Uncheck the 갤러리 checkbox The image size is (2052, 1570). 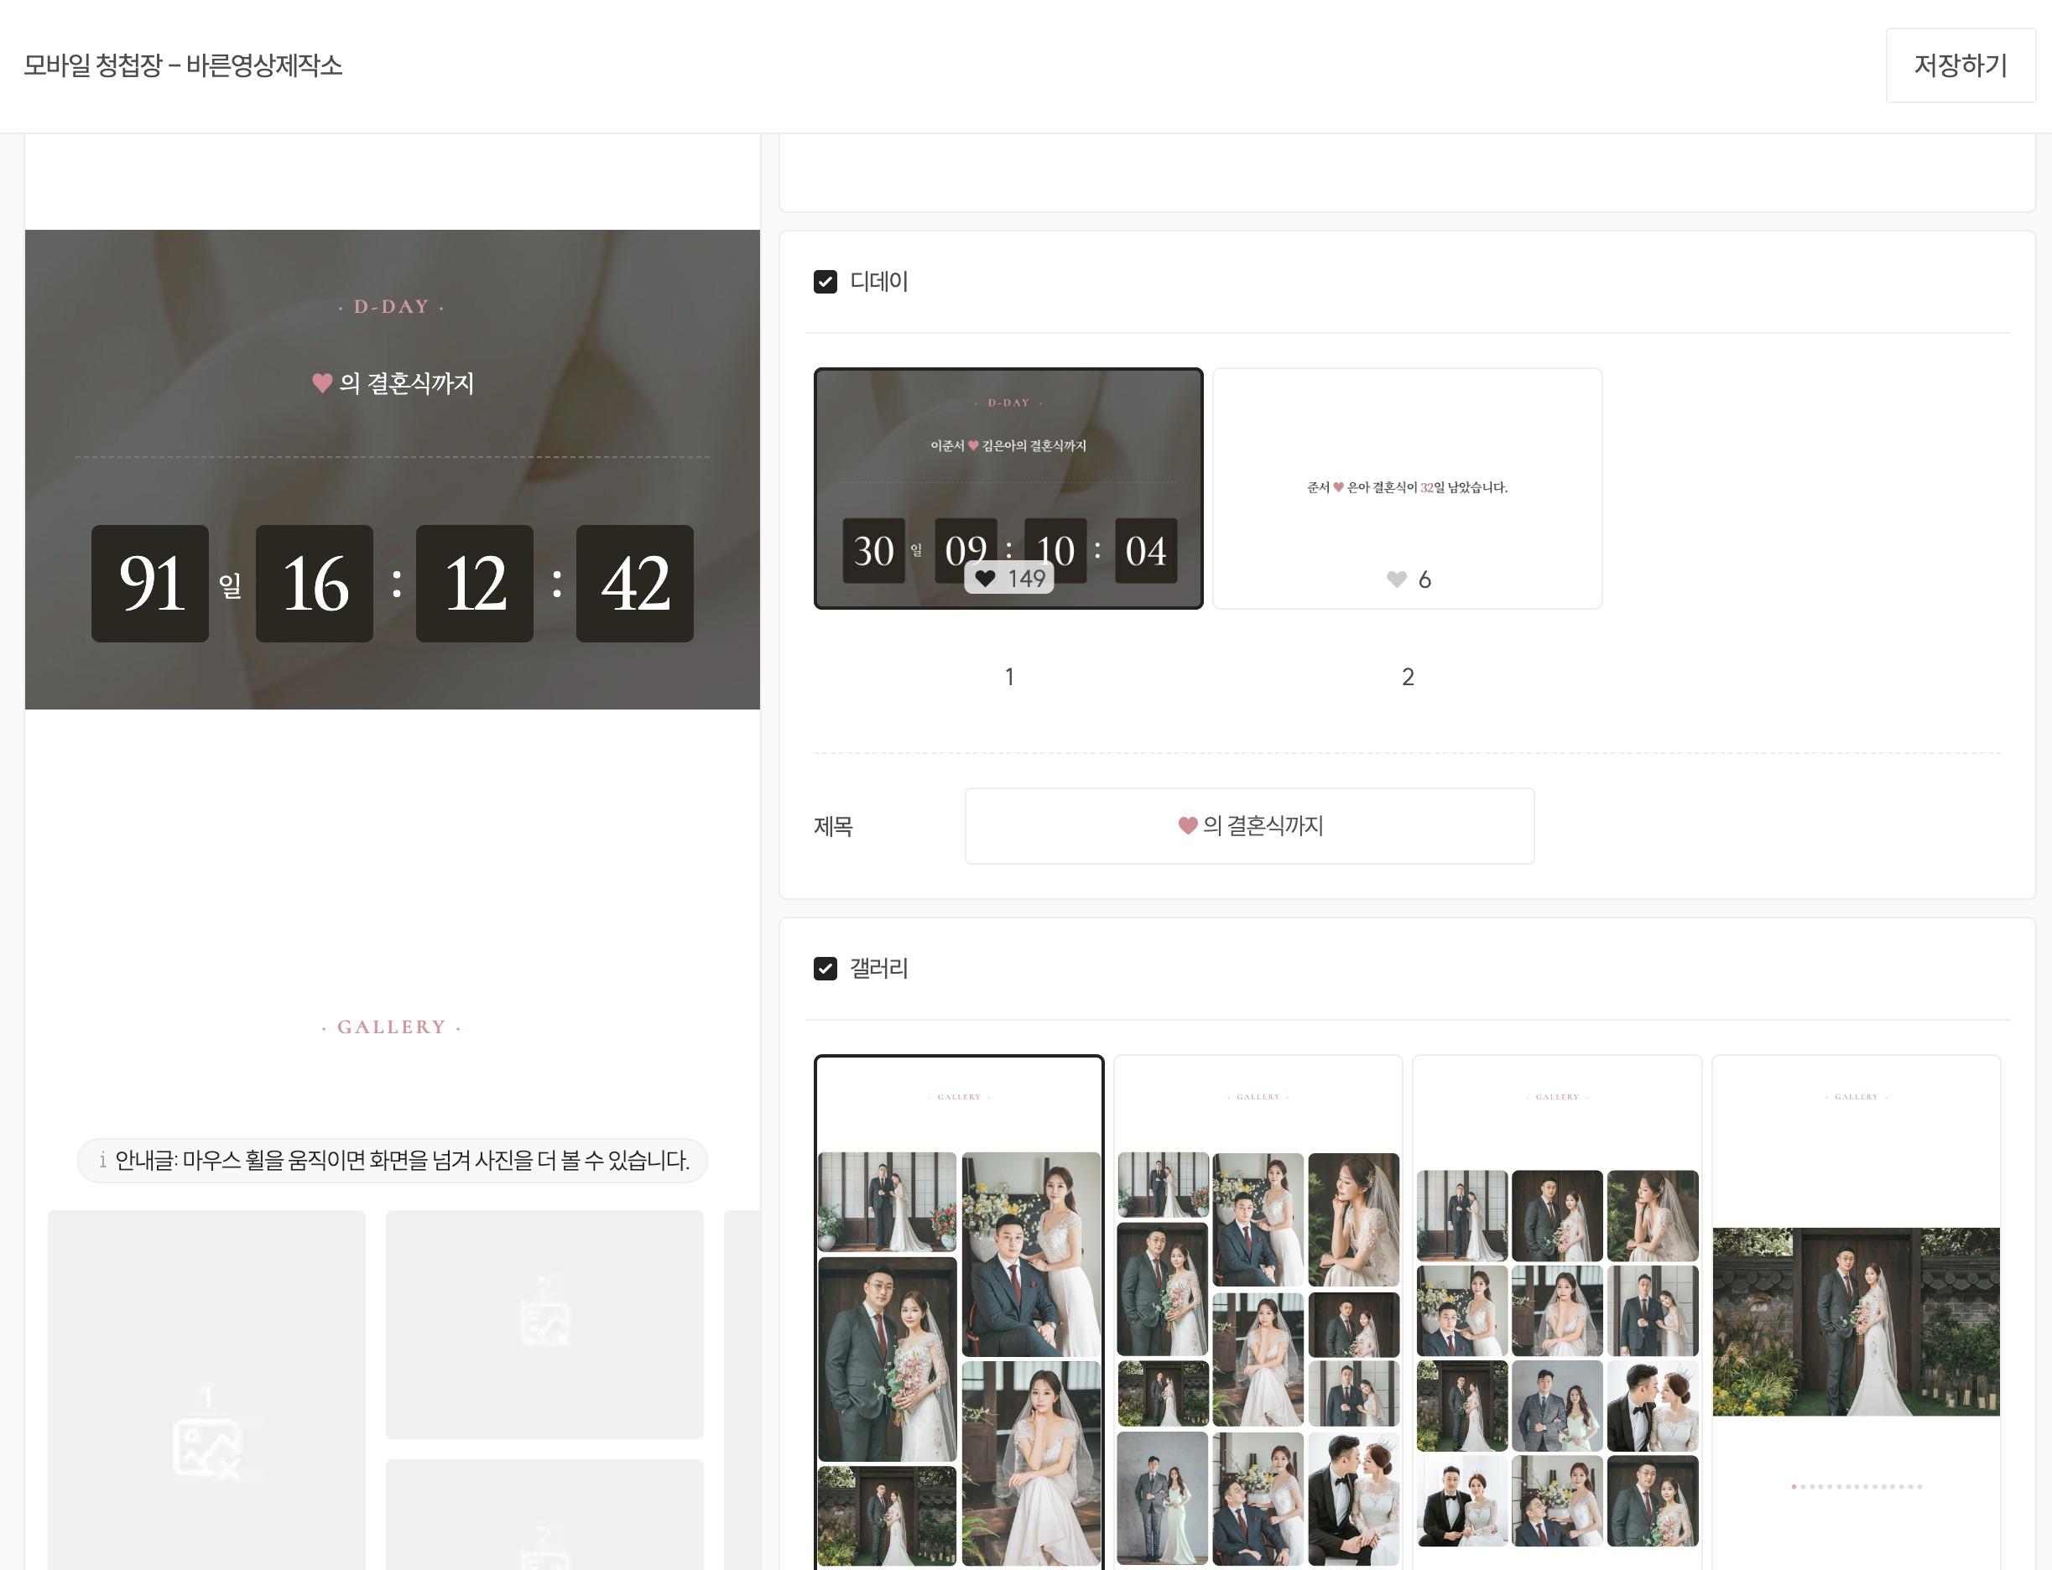(825, 968)
